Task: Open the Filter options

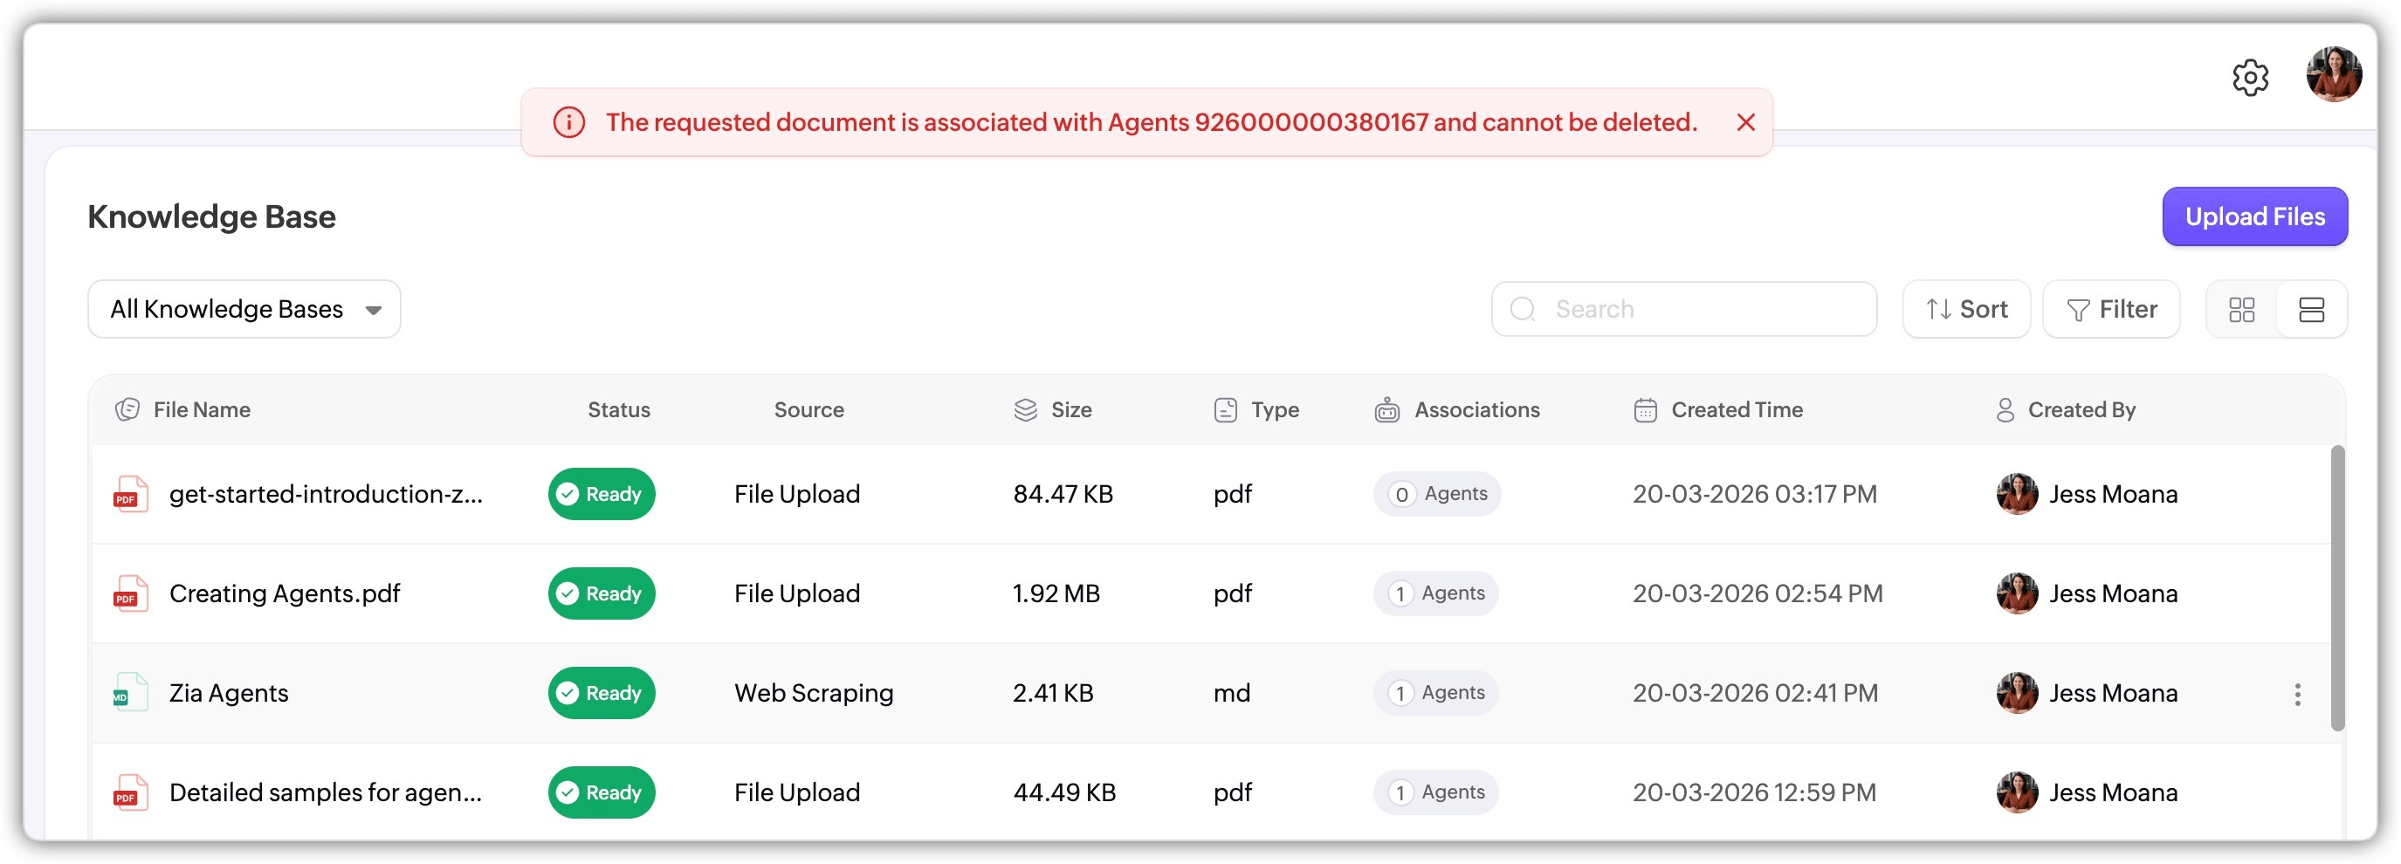Action: tap(2110, 310)
